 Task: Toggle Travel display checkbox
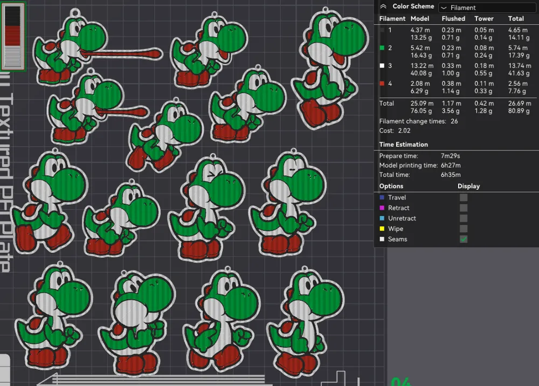pyautogui.click(x=464, y=197)
